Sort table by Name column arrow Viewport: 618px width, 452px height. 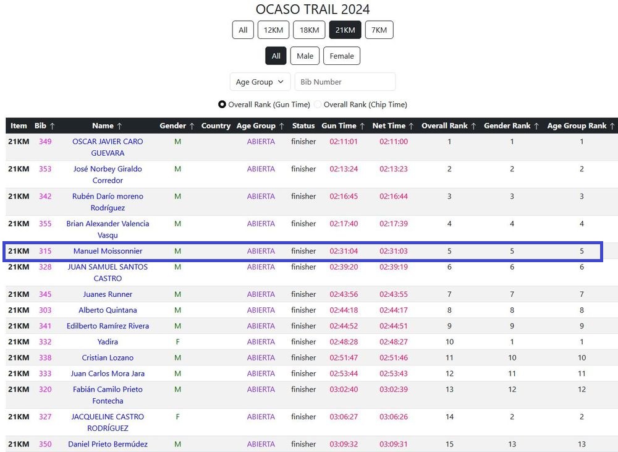click(x=119, y=126)
